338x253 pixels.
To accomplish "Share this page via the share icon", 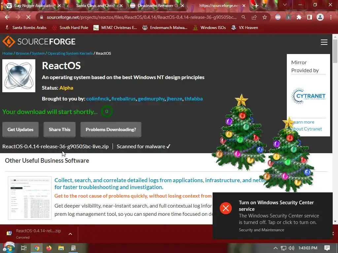I will (254, 17).
